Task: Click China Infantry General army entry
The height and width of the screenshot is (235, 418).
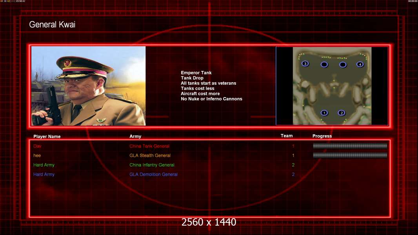Action: 152,165
